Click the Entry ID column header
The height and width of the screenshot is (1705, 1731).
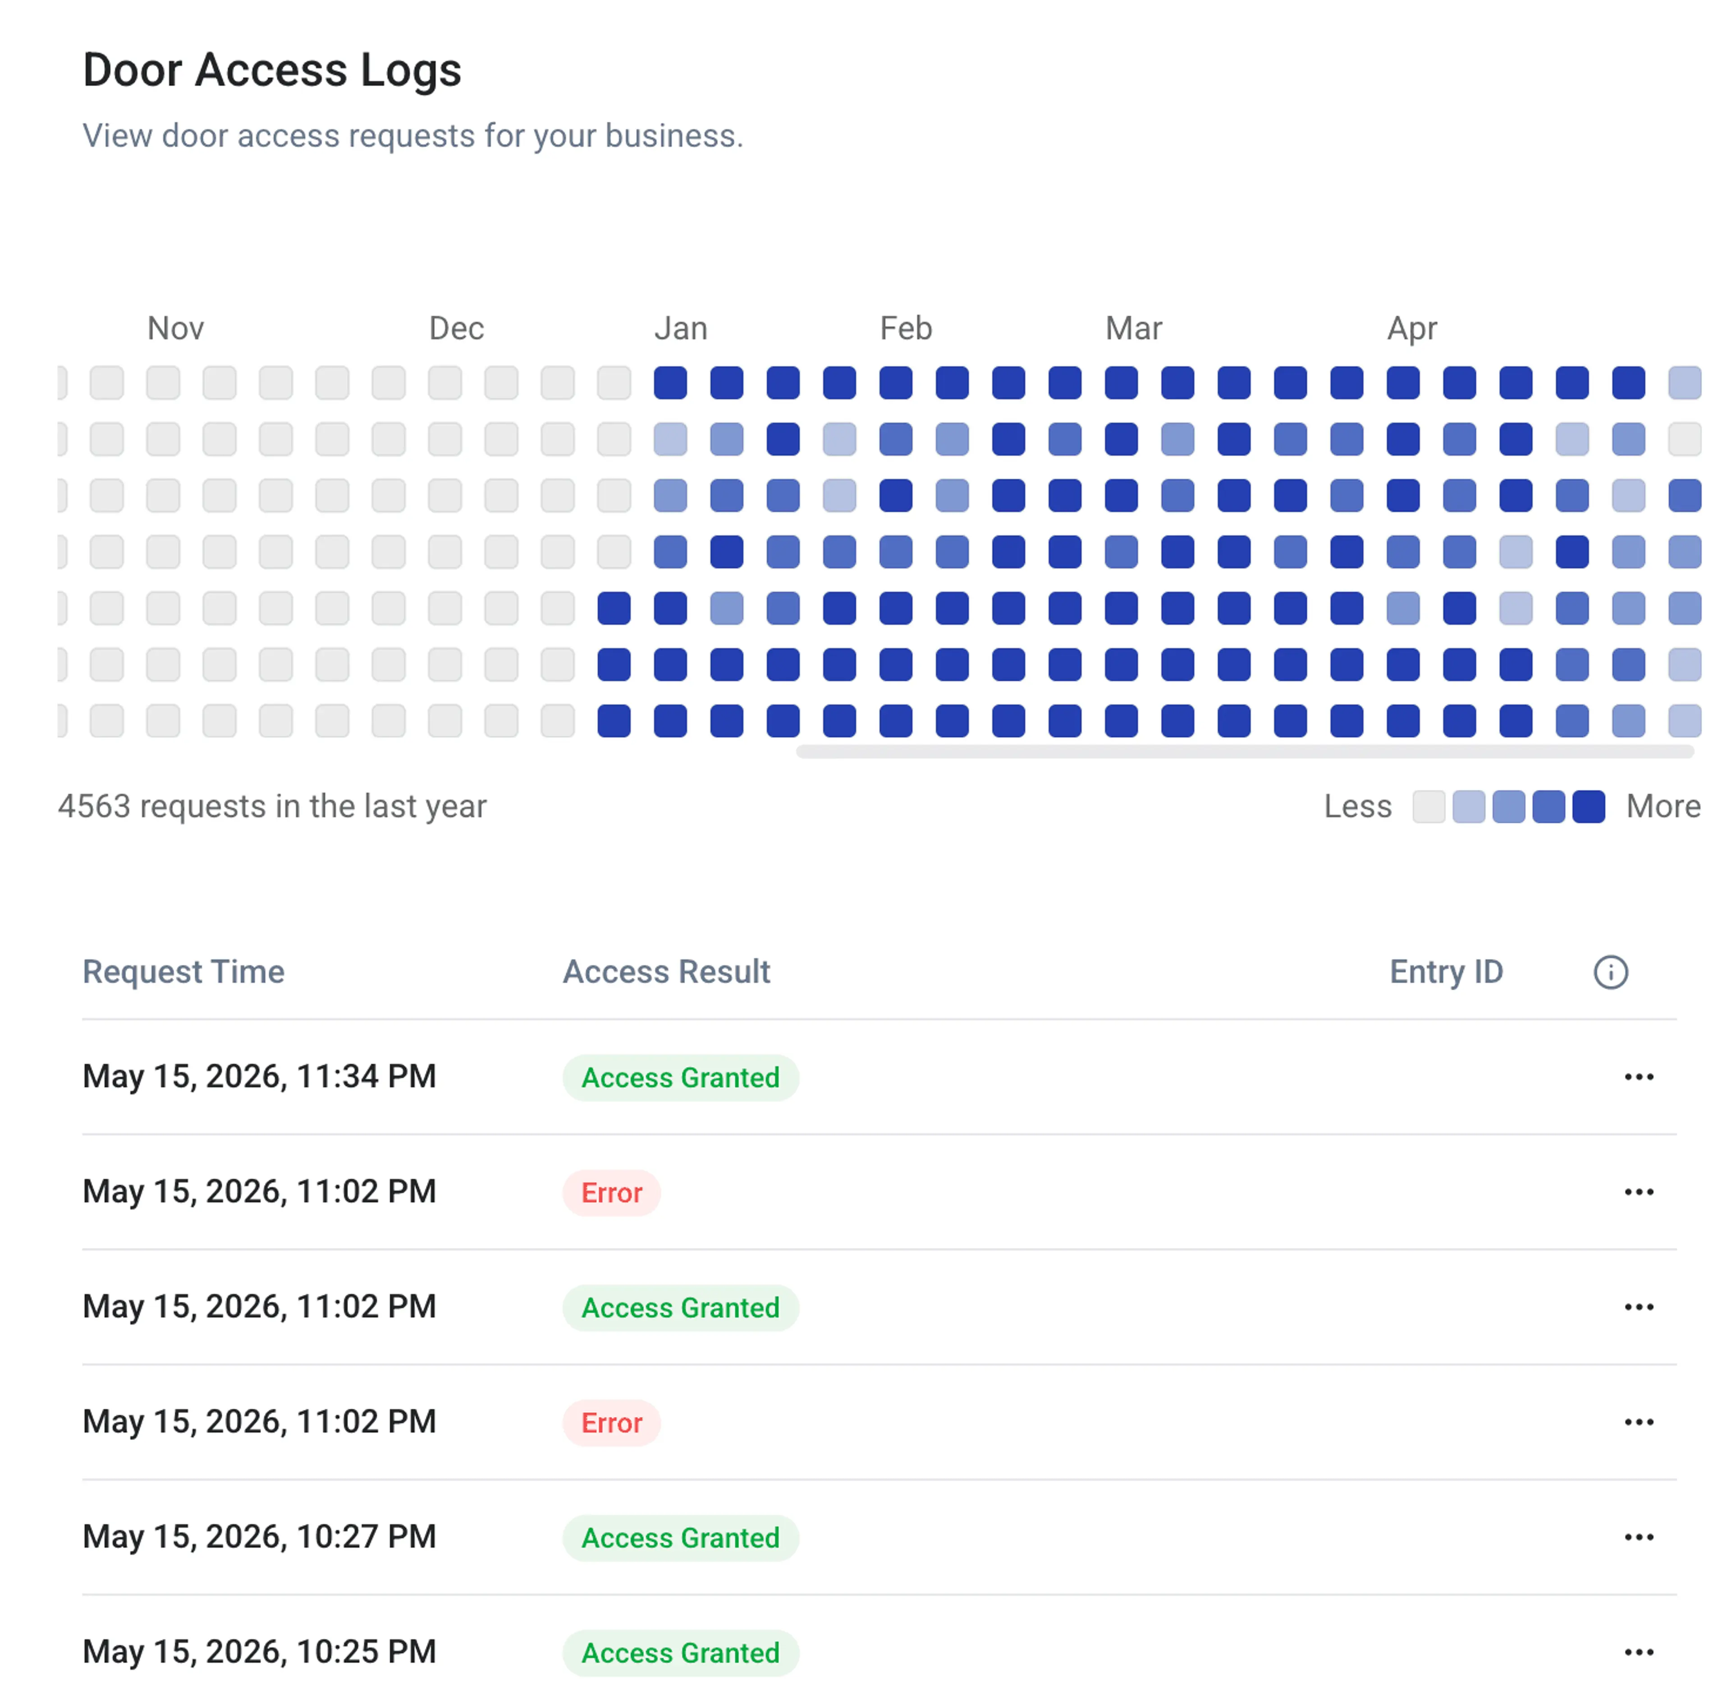[1445, 972]
